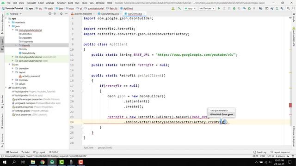Screen dimensions: 296x166
Task: Open the SDK Manager icon
Action: [x=282, y=8]
